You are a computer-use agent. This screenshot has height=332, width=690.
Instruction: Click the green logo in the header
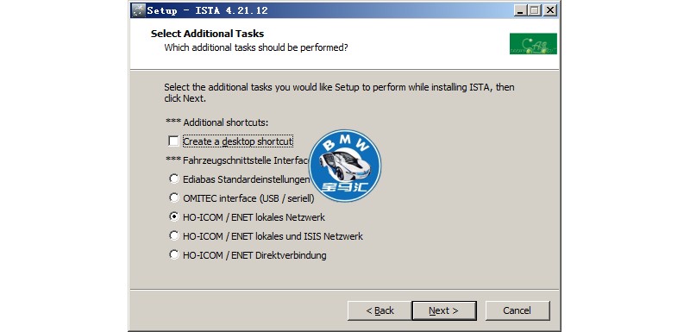pos(533,44)
